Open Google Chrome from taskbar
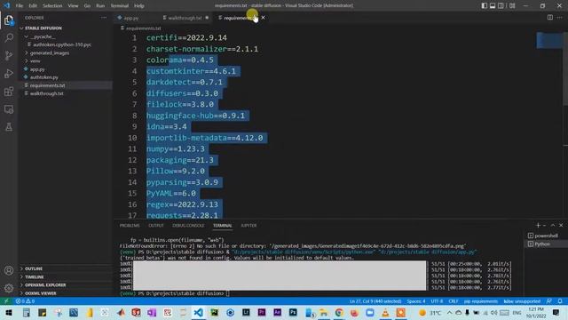This screenshot has height=320, width=568. pyautogui.click(x=339, y=312)
